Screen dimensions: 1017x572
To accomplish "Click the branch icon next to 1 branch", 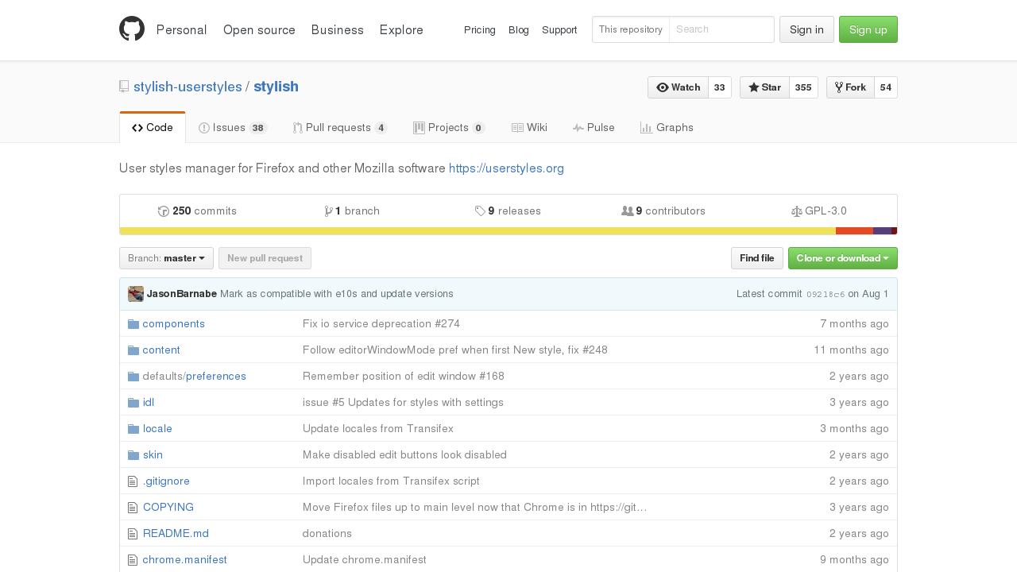I will pyautogui.click(x=328, y=211).
